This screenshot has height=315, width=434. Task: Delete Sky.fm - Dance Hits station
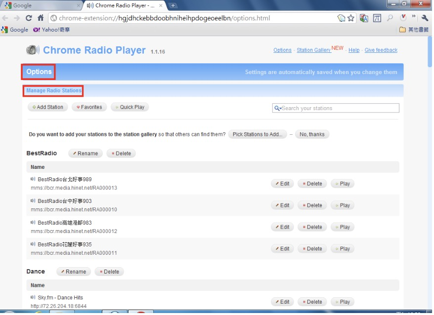[312, 302]
